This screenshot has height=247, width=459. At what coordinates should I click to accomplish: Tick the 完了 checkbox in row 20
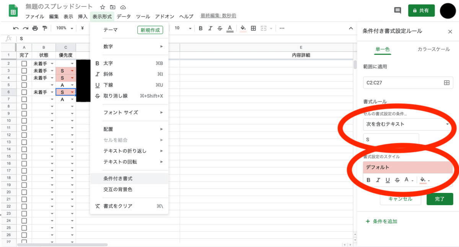pos(24,192)
